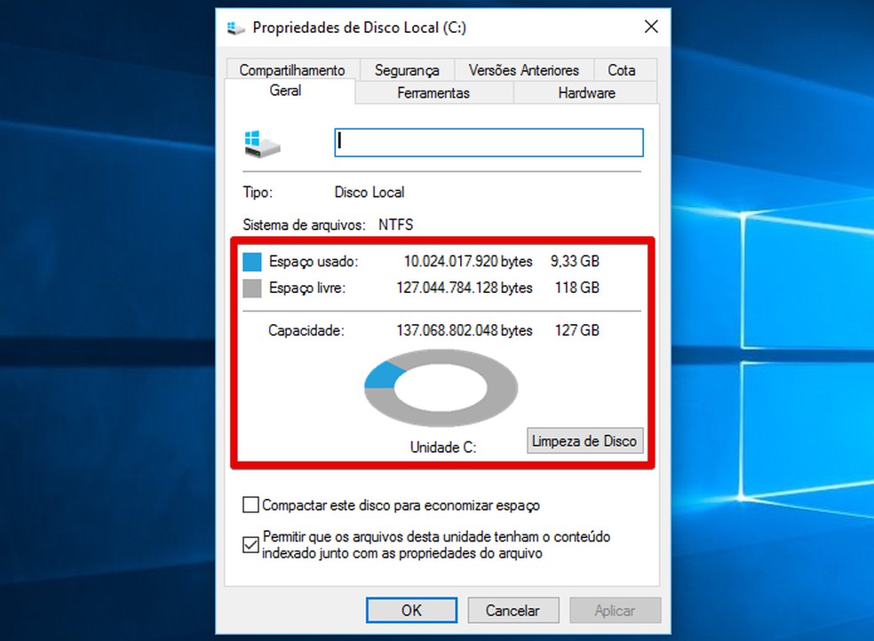Uncheck the index file contents checkbox
The height and width of the screenshot is (641, 874).
point(250,544)
